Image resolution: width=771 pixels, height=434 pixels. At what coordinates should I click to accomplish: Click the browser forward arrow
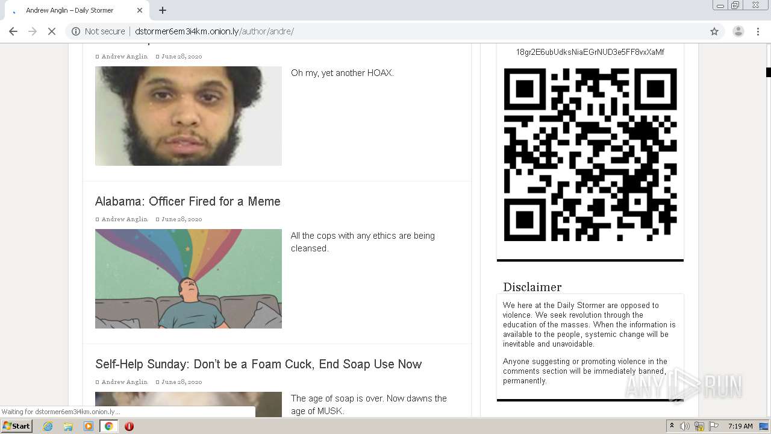(33, 31)
